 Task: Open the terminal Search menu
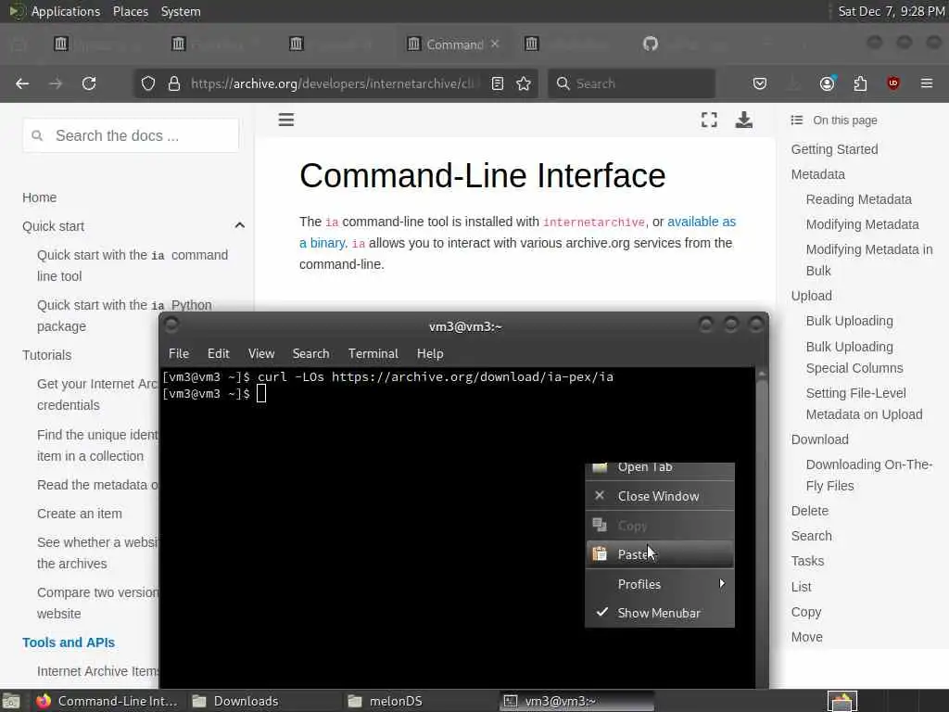(311, 353)
